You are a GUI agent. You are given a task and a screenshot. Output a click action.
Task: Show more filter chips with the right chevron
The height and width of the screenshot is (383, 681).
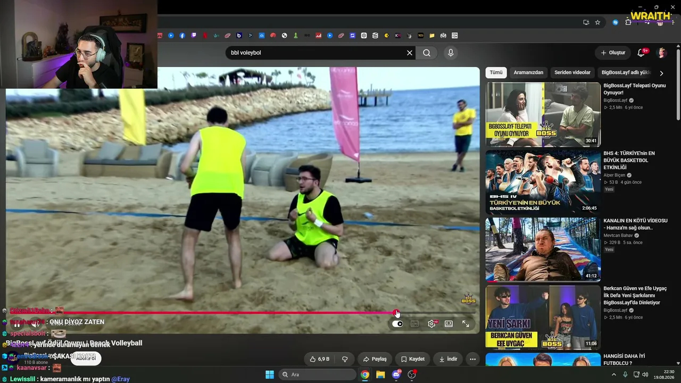[661, 73]
